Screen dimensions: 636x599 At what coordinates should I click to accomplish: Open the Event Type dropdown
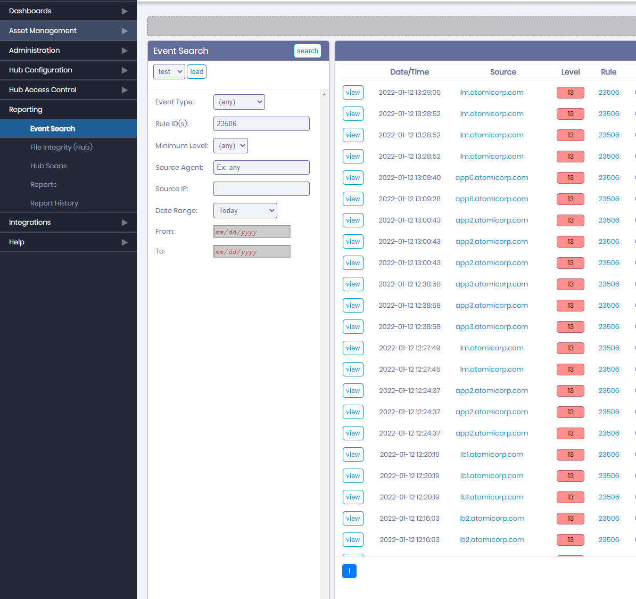point(239,102)
